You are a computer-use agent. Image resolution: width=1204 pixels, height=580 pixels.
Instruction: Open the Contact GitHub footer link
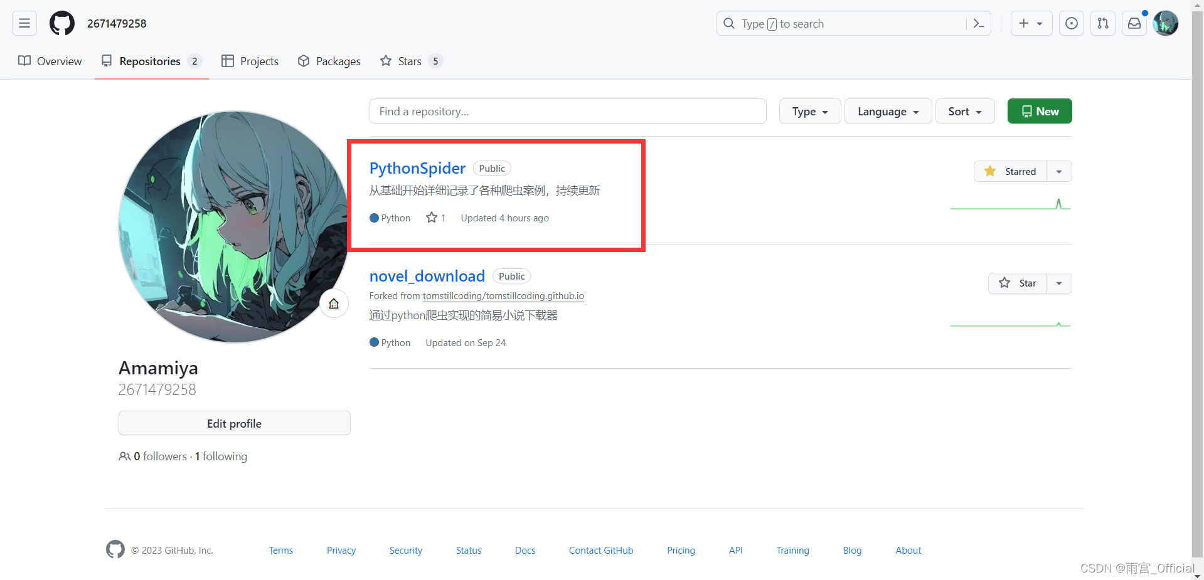coord(601,551)
